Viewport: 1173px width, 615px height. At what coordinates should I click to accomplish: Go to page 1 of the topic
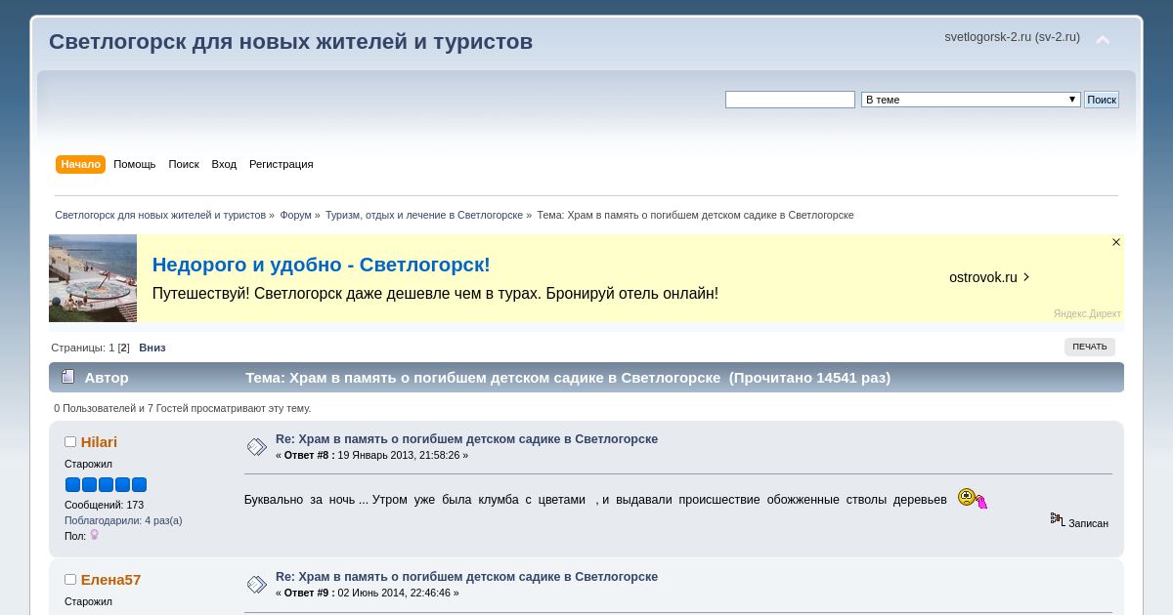coord(111,348)
